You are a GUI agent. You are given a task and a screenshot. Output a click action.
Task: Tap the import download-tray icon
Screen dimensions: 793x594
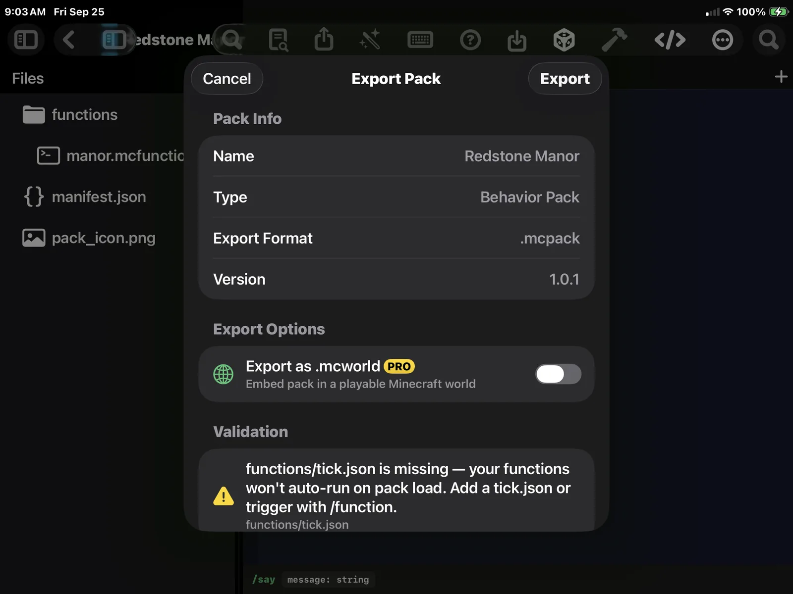517,40
